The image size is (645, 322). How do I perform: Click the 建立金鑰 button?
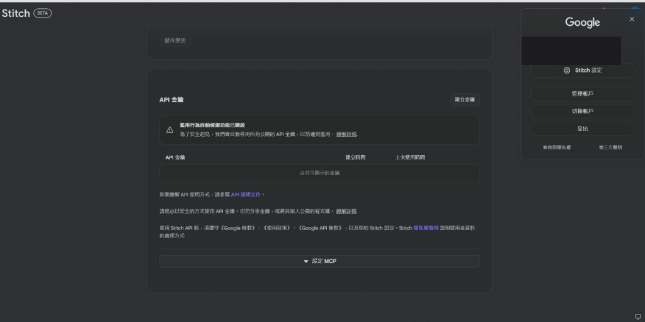click(x=464, y=100)
